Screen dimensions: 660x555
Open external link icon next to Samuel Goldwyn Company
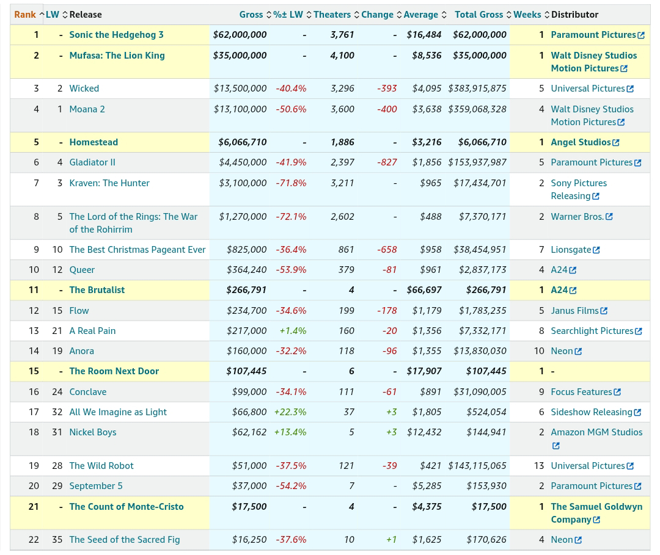pyautogui.click(x=596, y=520)
